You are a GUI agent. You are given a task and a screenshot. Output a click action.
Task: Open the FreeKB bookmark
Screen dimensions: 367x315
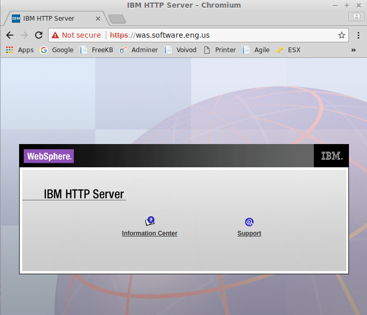coord(96,50)
